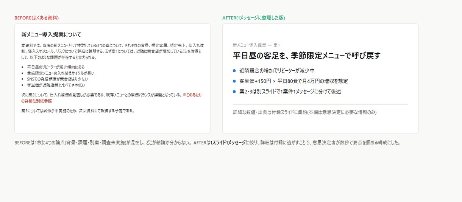Click the BEFORE(よくある資料) label
This screenshot has width=462, height=202.
[36, 18]
